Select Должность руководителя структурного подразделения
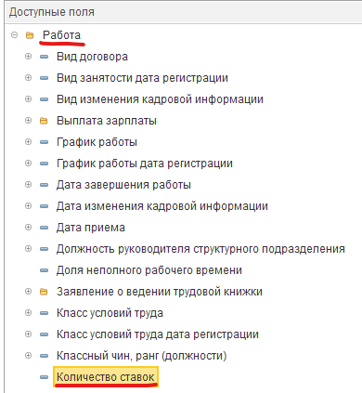 [x=200, y=249]
